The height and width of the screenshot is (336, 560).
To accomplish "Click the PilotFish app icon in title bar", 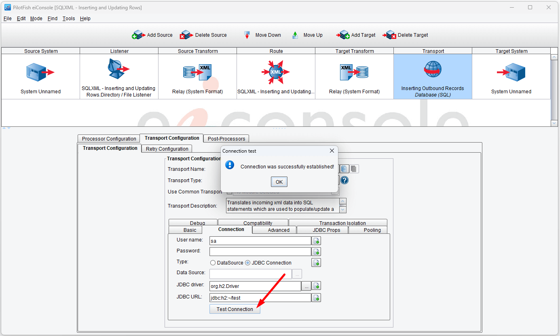I will pyautogui.click(x=7, y=7).
